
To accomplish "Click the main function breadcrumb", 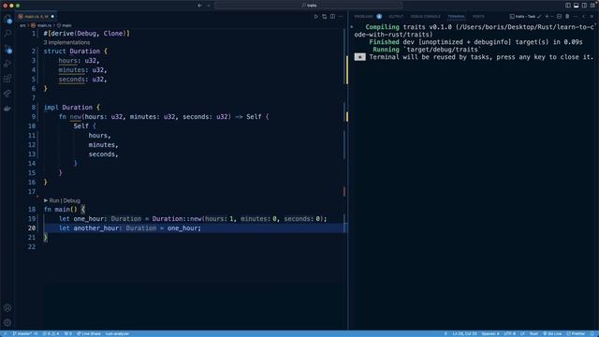I will click(x=65, y=25).
